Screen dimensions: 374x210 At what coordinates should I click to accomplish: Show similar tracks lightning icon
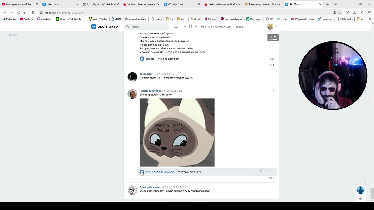[261, 171]
